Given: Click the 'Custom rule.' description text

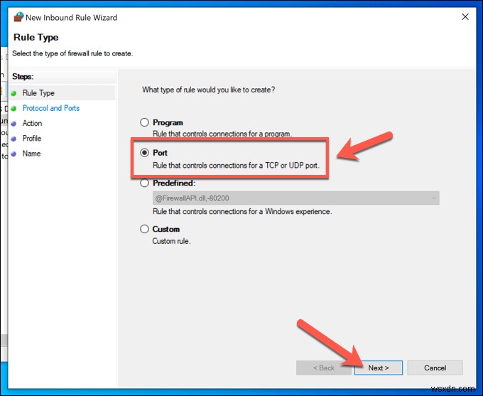Looking at the screenshot, I should tap(172, 241).
